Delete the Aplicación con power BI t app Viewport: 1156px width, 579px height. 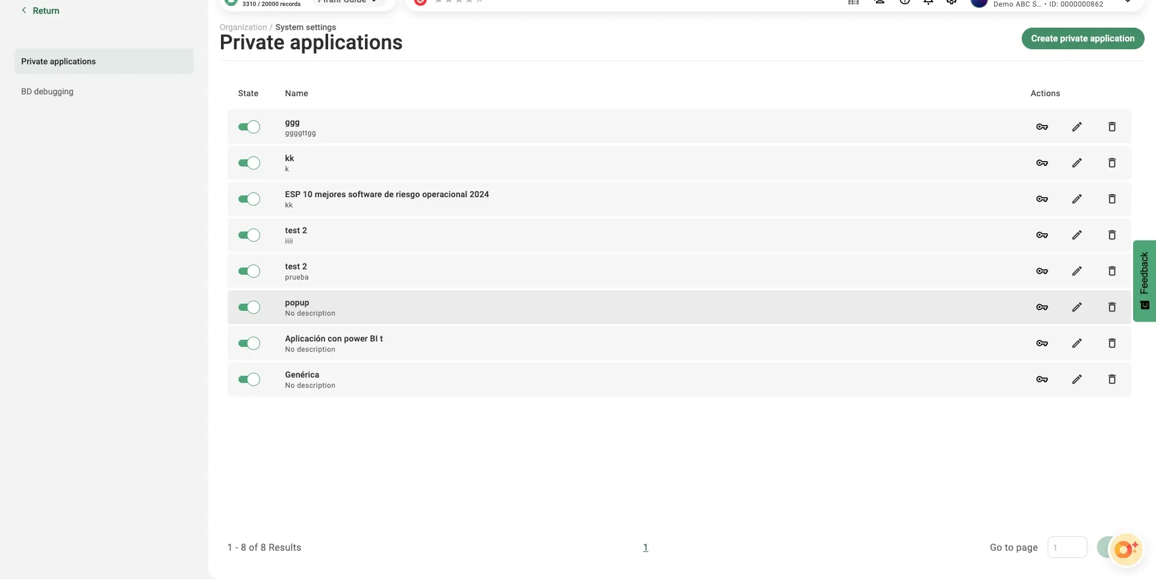click(1111, 343)
